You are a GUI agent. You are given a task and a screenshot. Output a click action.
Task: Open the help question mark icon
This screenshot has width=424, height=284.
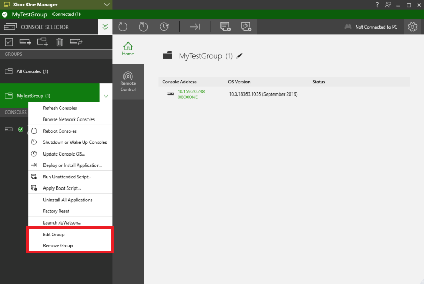377,5
